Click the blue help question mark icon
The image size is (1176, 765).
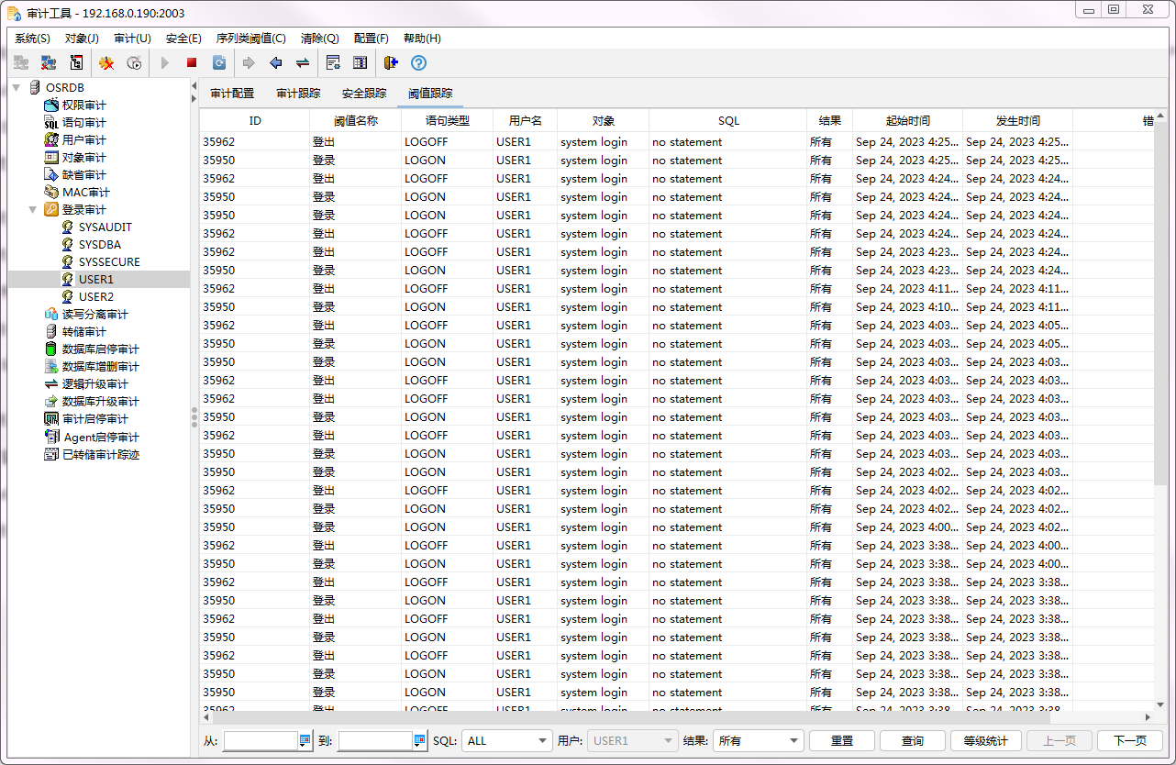[x=418, y=63]
